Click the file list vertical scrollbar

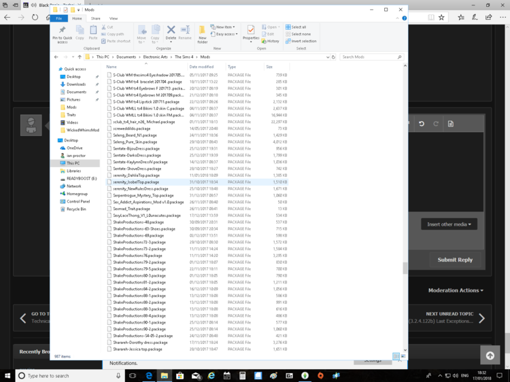pyautogui.click(x=405, y=268)
